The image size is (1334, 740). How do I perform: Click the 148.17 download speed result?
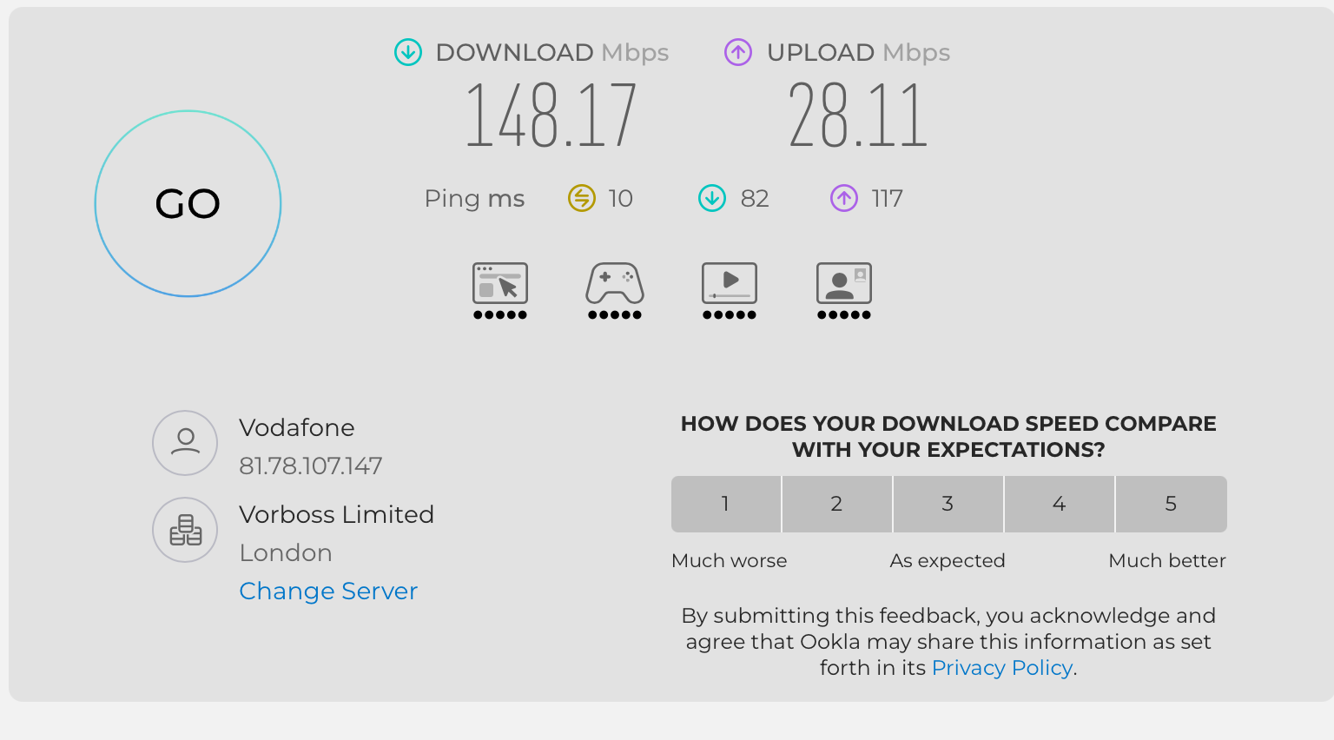click(x=551, y=115)
